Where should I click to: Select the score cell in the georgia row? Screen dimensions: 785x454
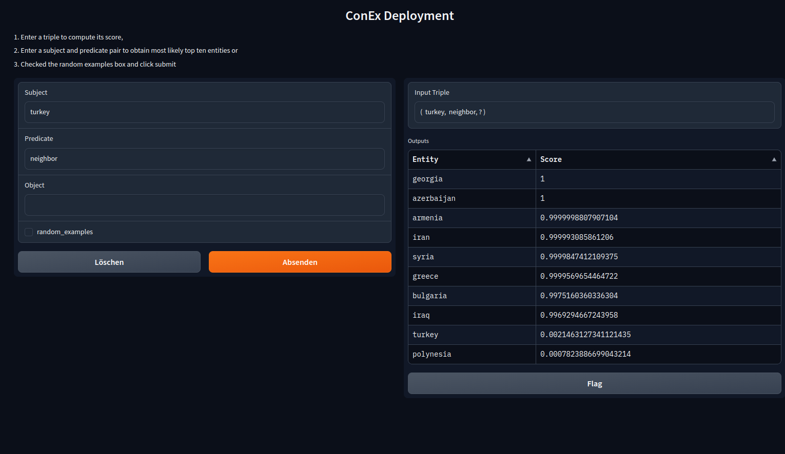click(658, 179)
